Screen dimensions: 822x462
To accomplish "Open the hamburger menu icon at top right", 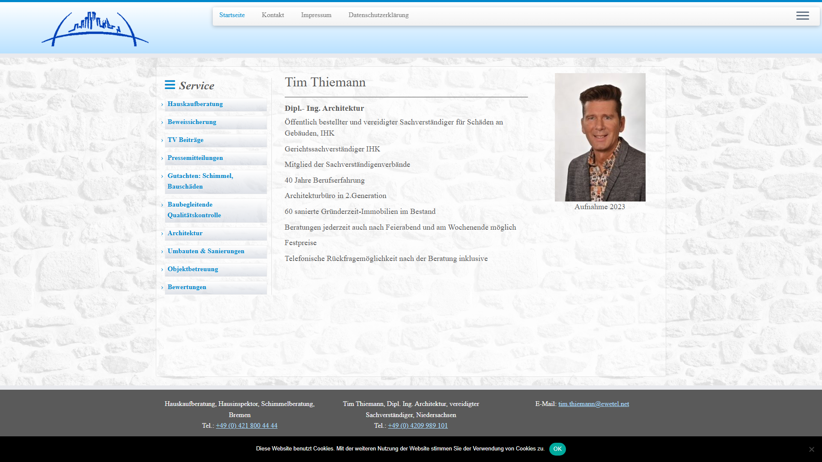I will 802,16.
